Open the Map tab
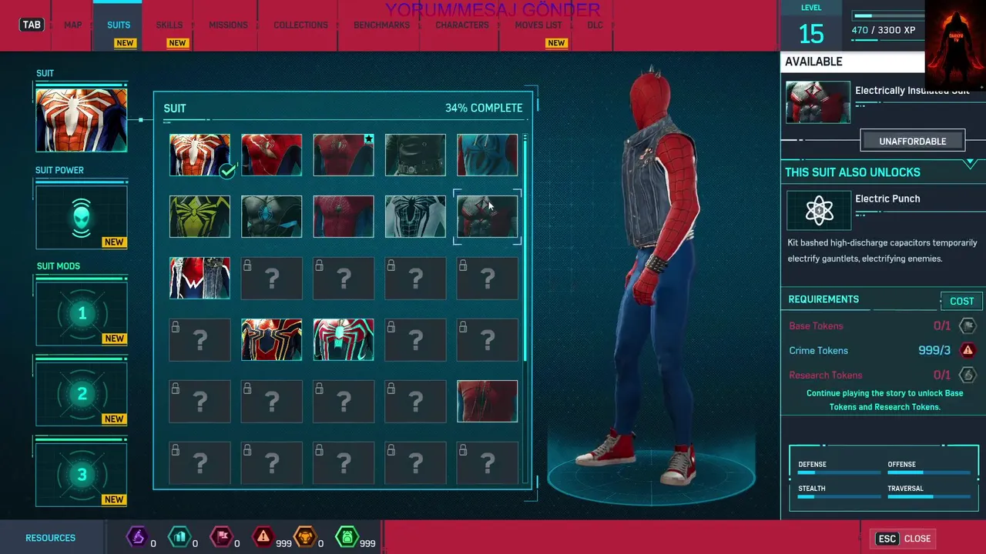Viewport: 986px width, 554px height. coord(73,25)
